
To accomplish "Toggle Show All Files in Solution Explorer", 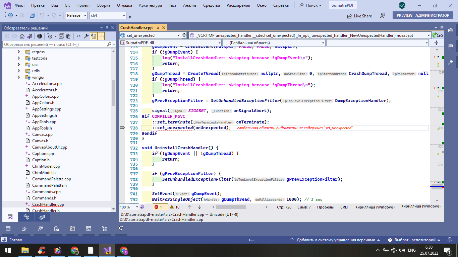I will point(39,36).
